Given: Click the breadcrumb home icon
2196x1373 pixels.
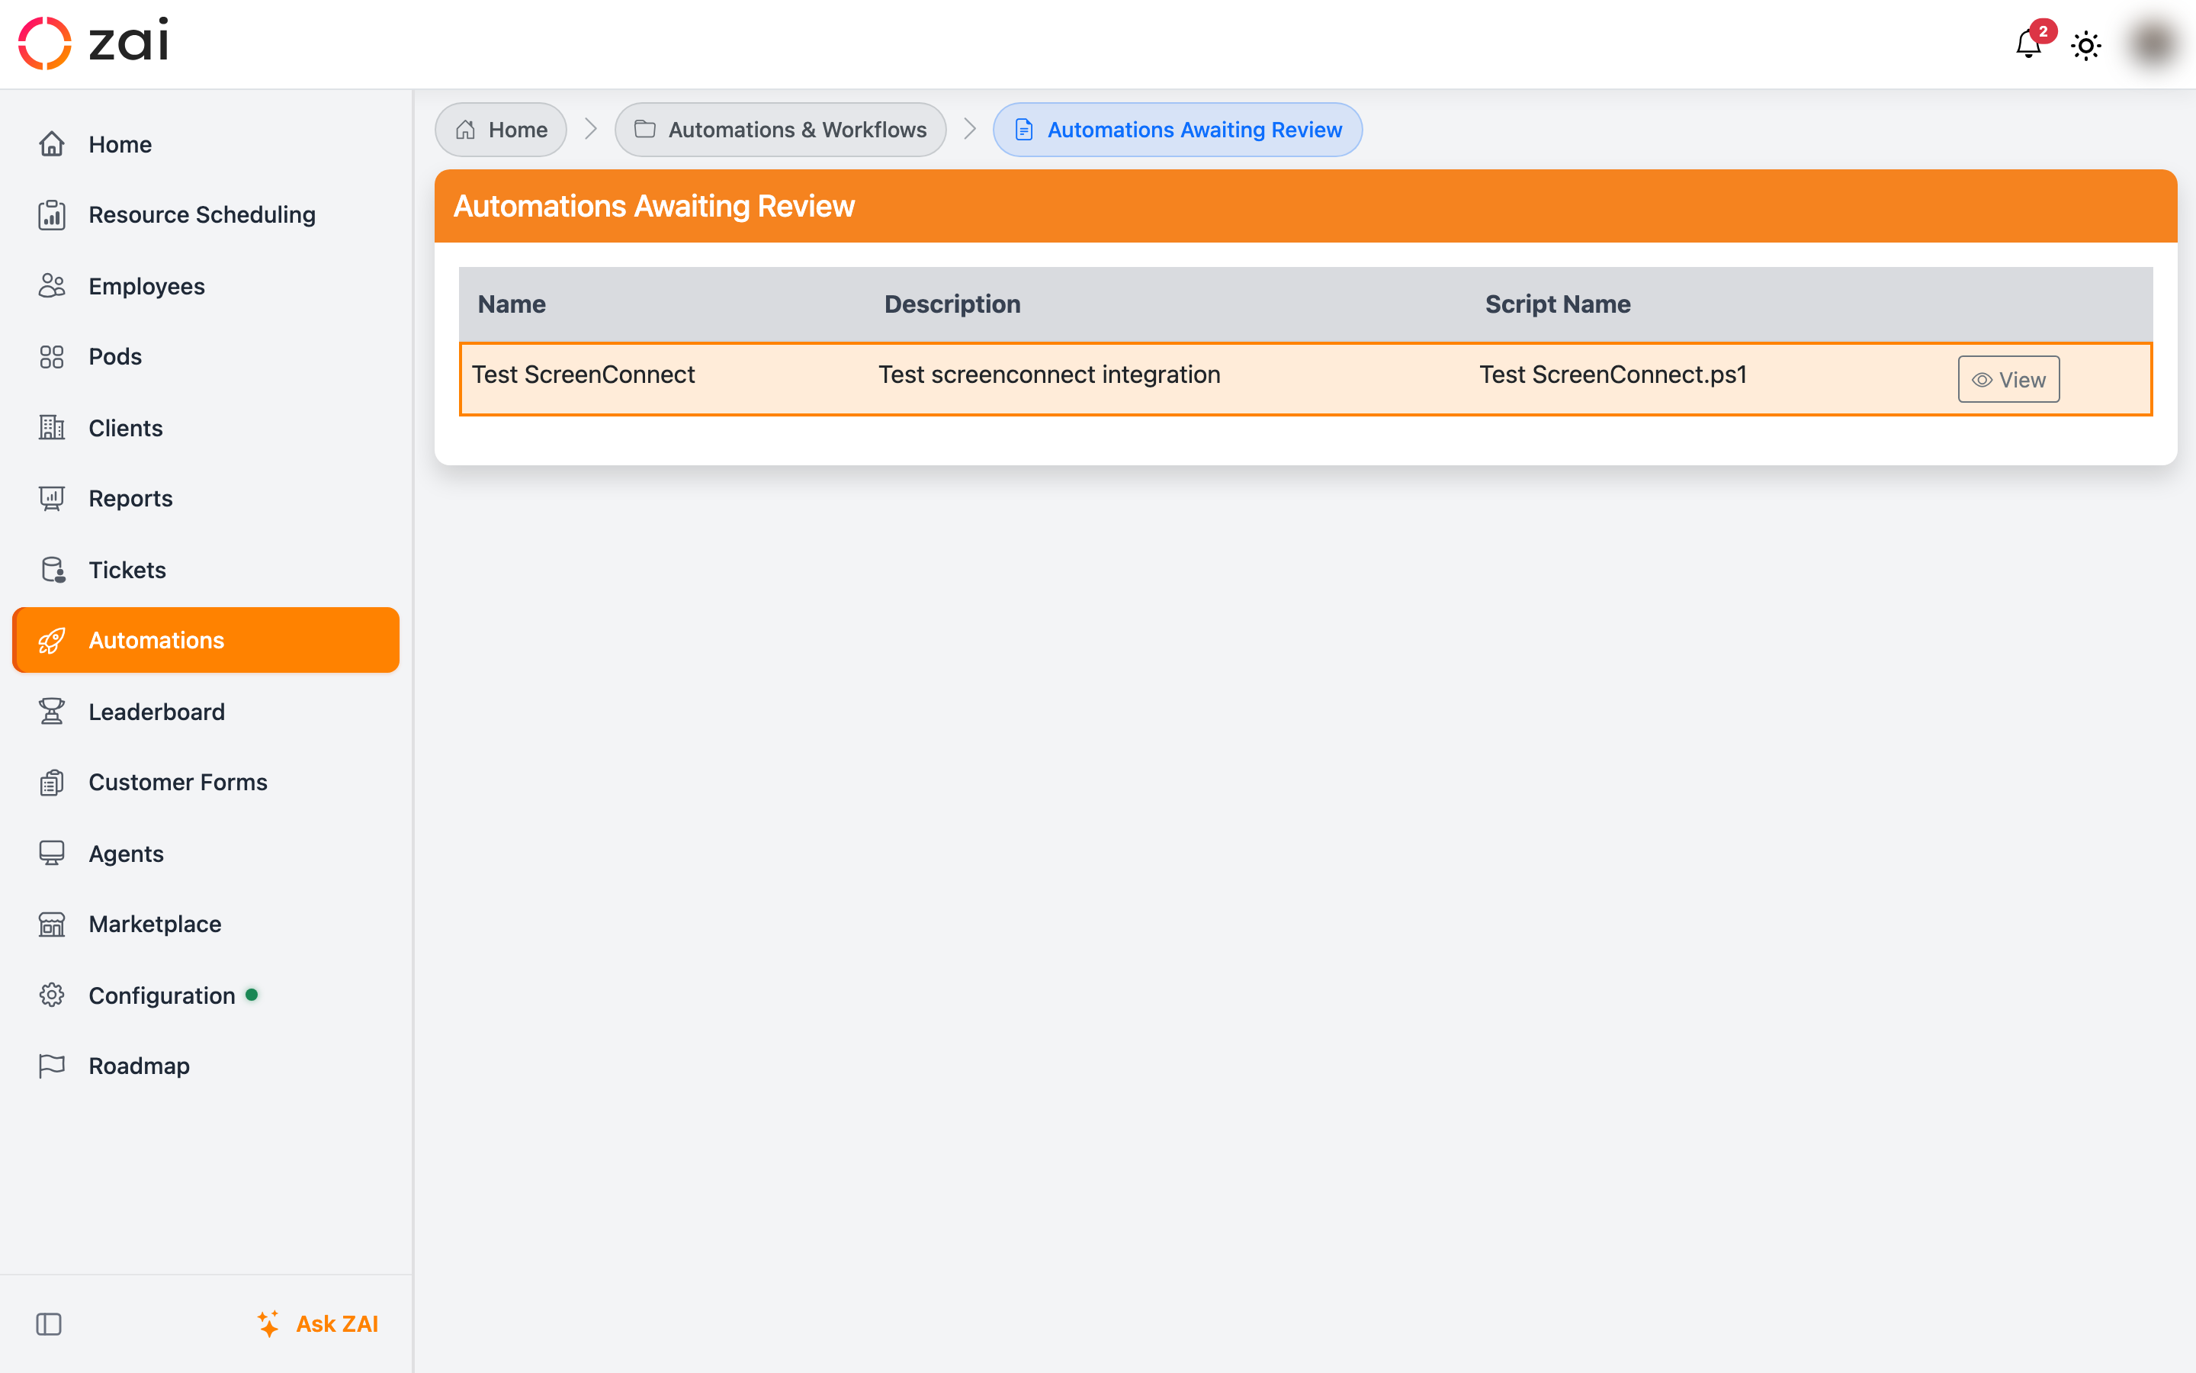Looking at the screenshot, I should (x=466, y=130).
